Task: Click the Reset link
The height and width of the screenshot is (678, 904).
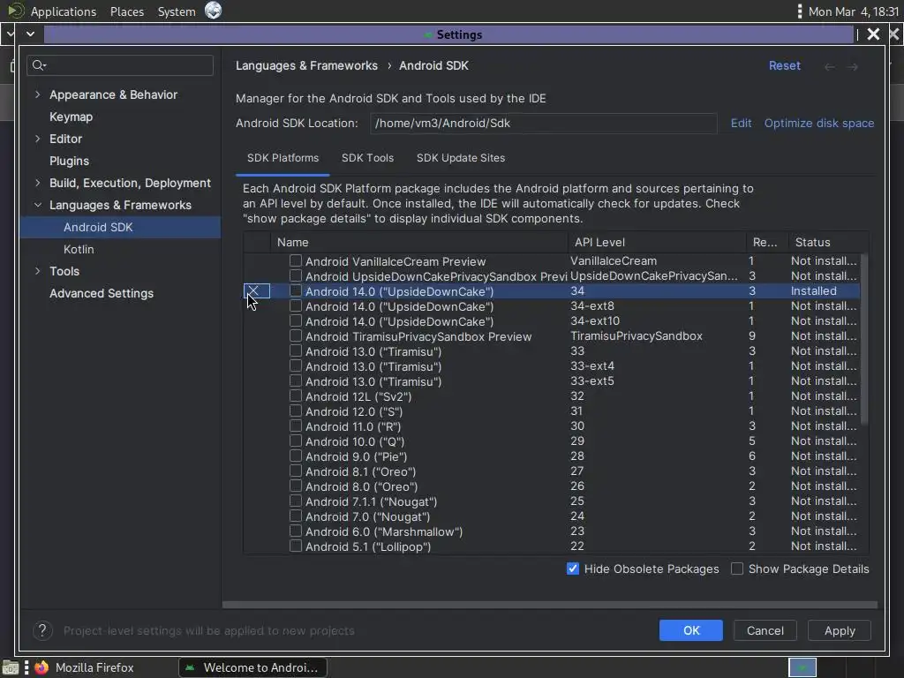Action: pyautogui.click(x=784, y=65)
